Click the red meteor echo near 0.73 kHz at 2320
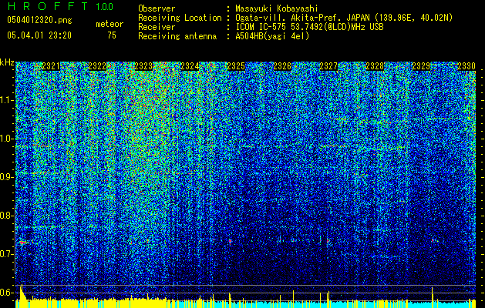The height and width of the screenshot is (308, 485). coord(23,243)
